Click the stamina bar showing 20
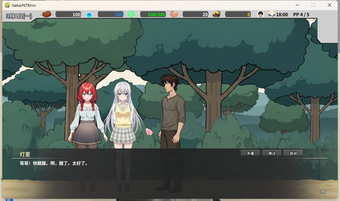Viewport: 340px width, 201px height. click(x=195, y=14)
